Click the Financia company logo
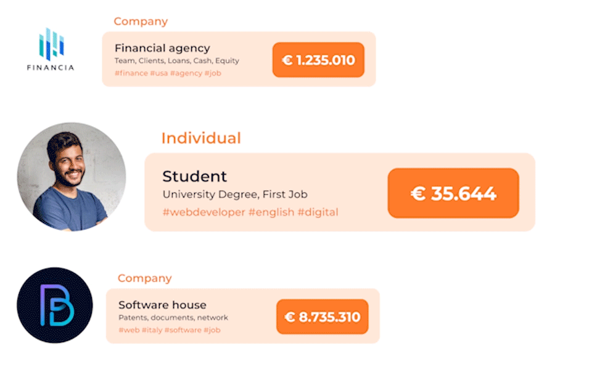The width and height of the screenshot is (605, 365). (51, 49)
